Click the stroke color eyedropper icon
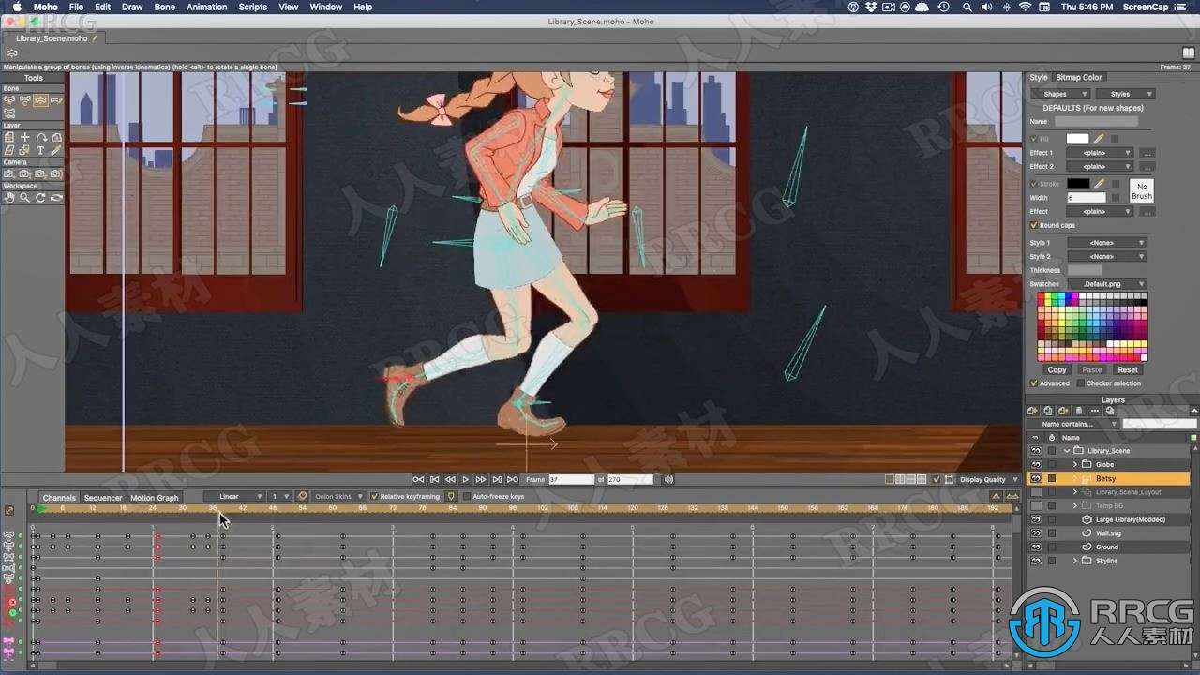The width and height of the screenshot is (1200, 675). coord(1099,184)
